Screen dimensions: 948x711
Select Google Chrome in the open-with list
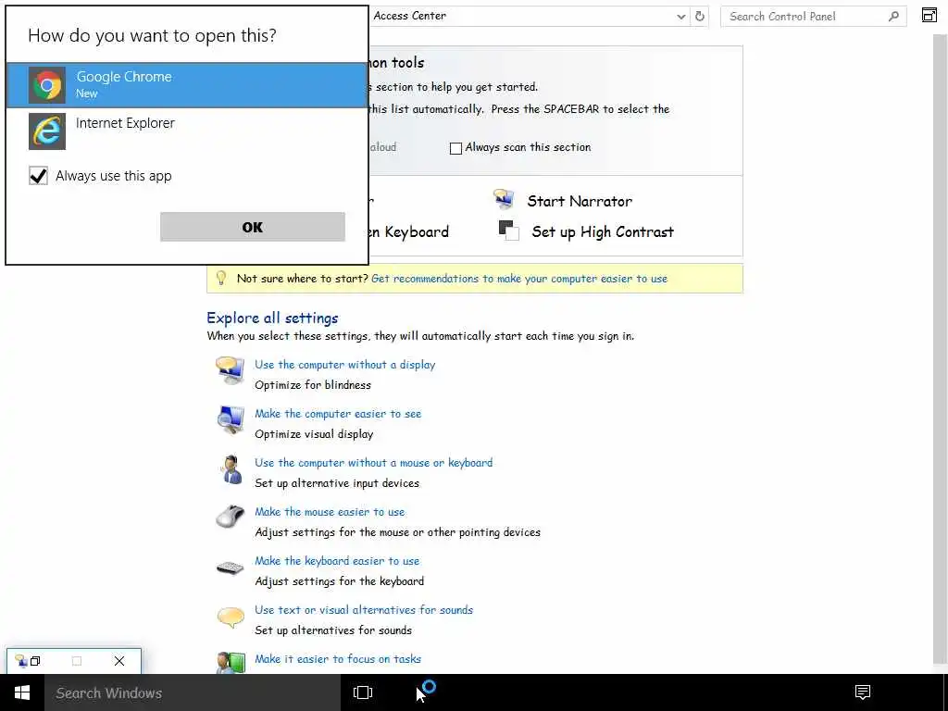click(x=187, y=85)
